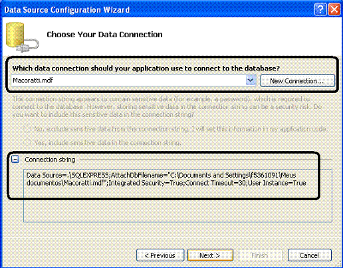
Task: Click the 'Yes, include sensitive data' label text
Action: click(108, 143)
